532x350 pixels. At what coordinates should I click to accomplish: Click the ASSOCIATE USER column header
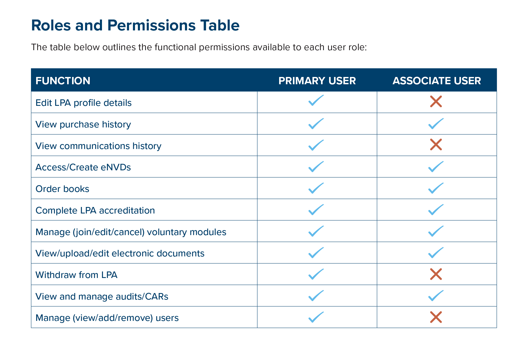pyautogui.click(x=437, y=81)
